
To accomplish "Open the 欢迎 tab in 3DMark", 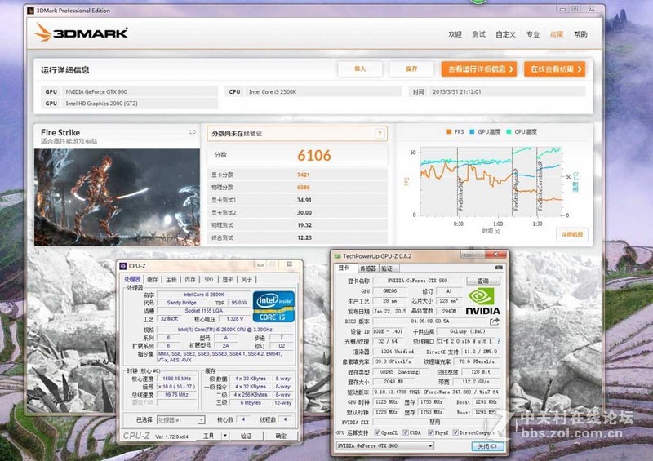I will click(455, 34).
